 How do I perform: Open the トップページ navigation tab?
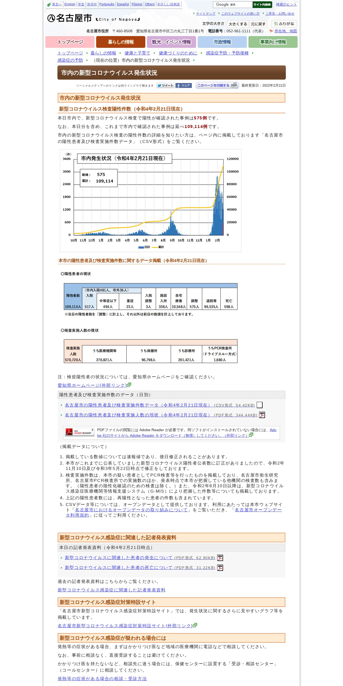pyautogui.click(x=70, y=42)
